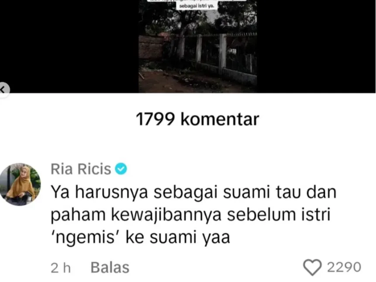Click the dirt ground in the video
This screenshot has width=376, height=282.
182,82
